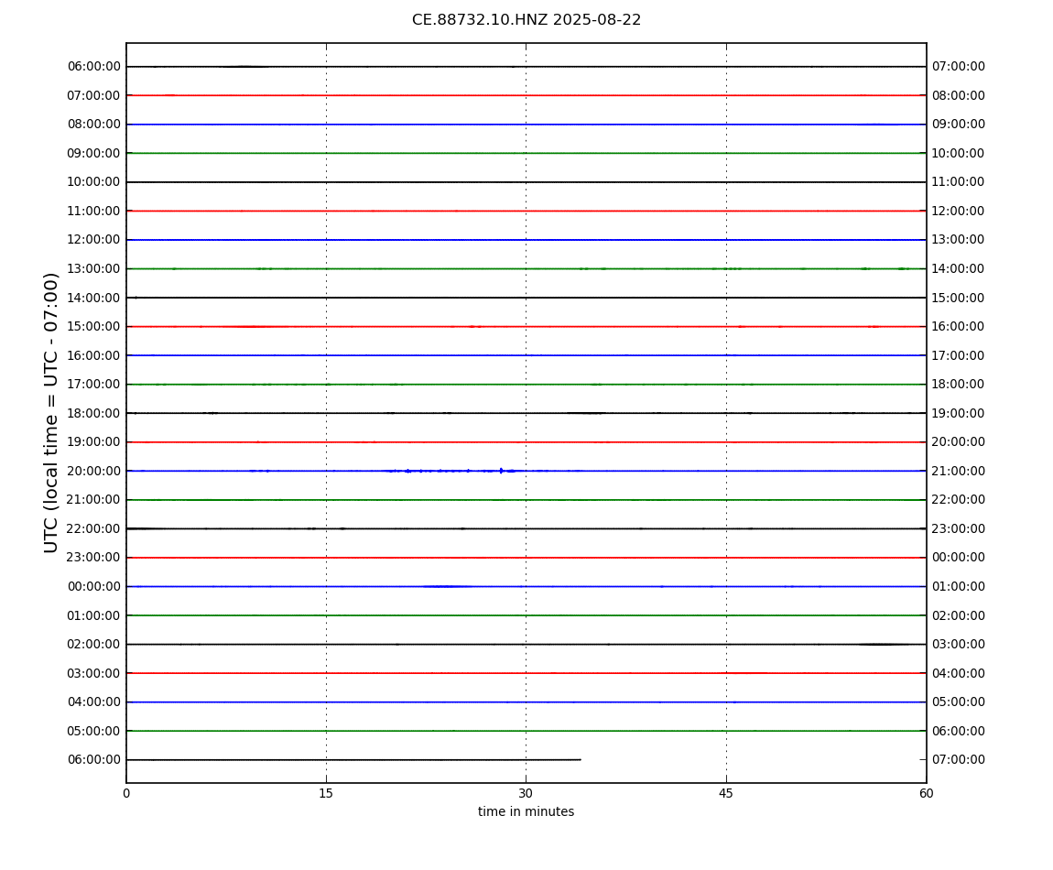
Task: Click the rotated 'UTC (local time = UTC - 07:00)' axis label
Action: [51, 412]
